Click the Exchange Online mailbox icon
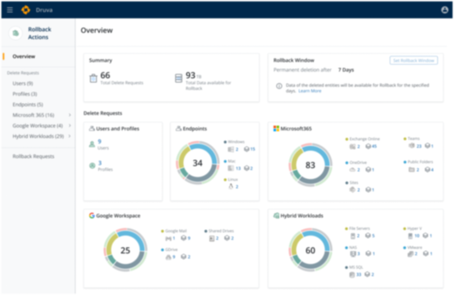Screen dimensions: 454x295 pos(352,146)
